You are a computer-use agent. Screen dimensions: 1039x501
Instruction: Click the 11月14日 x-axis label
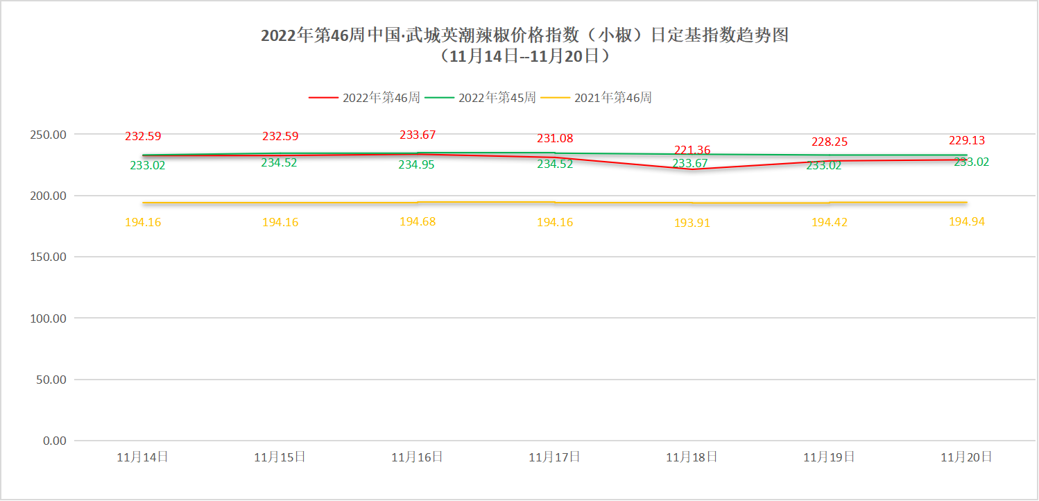pyautogui.click(x=143, y=457)
